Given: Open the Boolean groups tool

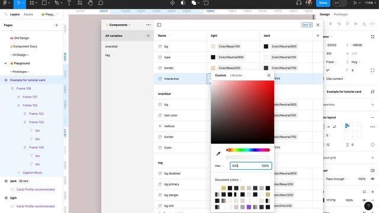Looking at the screenshot, I should (x=194, y=3).
